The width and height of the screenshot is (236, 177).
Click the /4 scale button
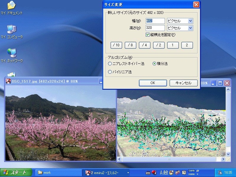145,45
